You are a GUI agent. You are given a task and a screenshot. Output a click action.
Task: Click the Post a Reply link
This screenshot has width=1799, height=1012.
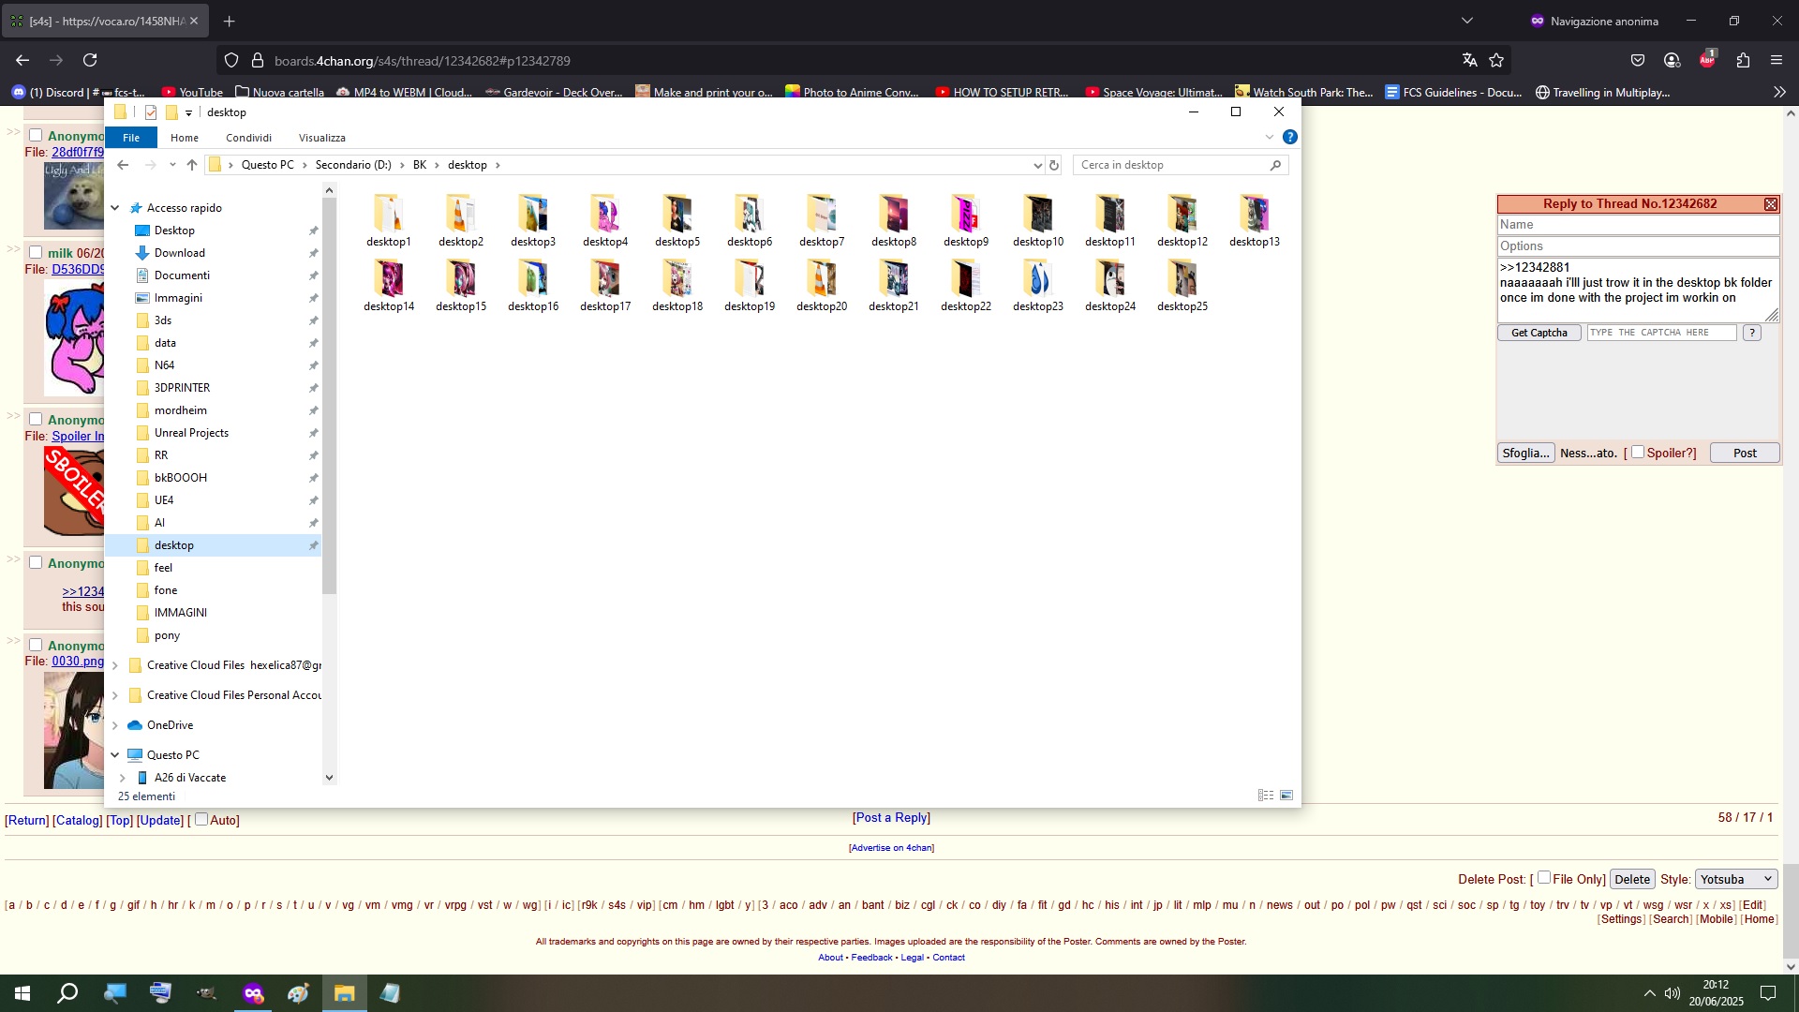click(x=891, y=817)
